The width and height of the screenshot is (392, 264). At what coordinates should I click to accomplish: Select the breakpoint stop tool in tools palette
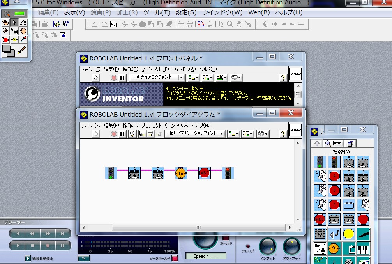pyautogui.click(x=5, y=39)
